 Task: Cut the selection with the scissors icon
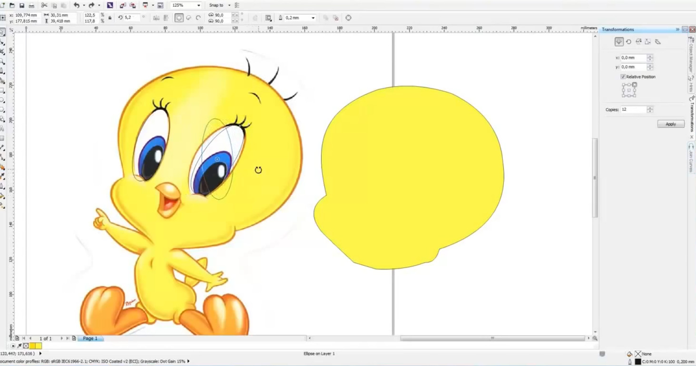[44, 5]
